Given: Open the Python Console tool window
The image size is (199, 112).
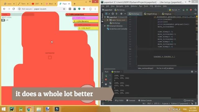Looking at the screenshot, I should click(x=145, y=100).
